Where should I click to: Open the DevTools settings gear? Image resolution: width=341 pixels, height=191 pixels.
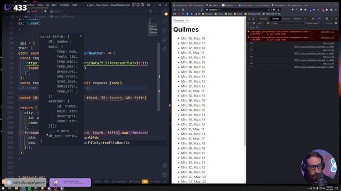pyautogui.click(x=327, y=19)
